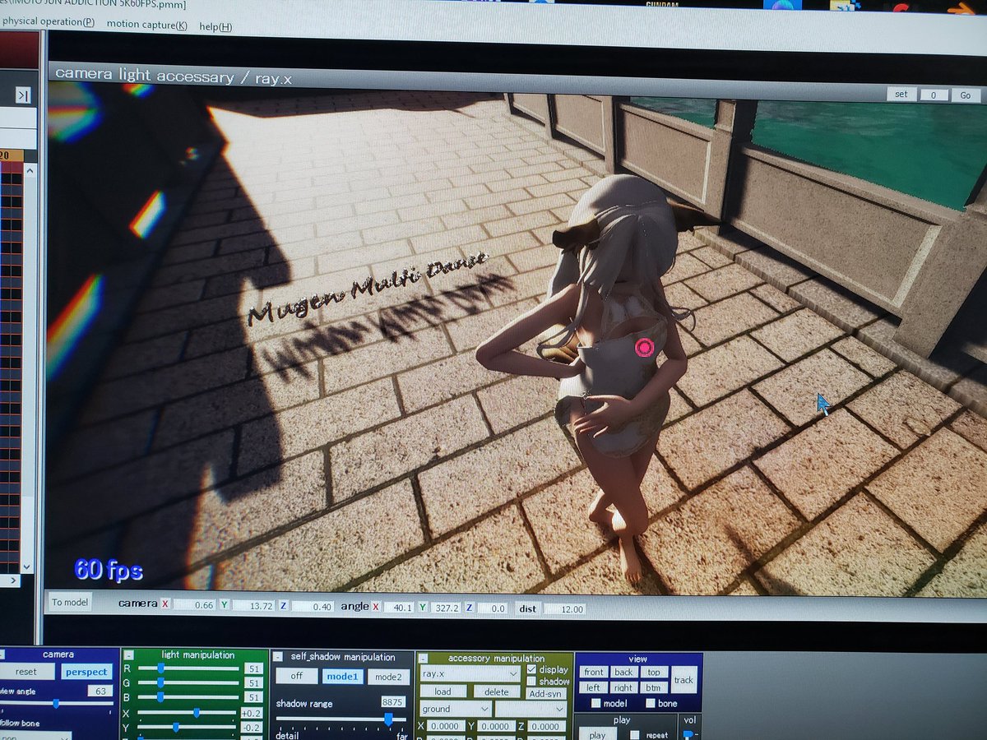Click the light B value field
This screenshot has height=740, width=987.
click(x=253, y=697)
